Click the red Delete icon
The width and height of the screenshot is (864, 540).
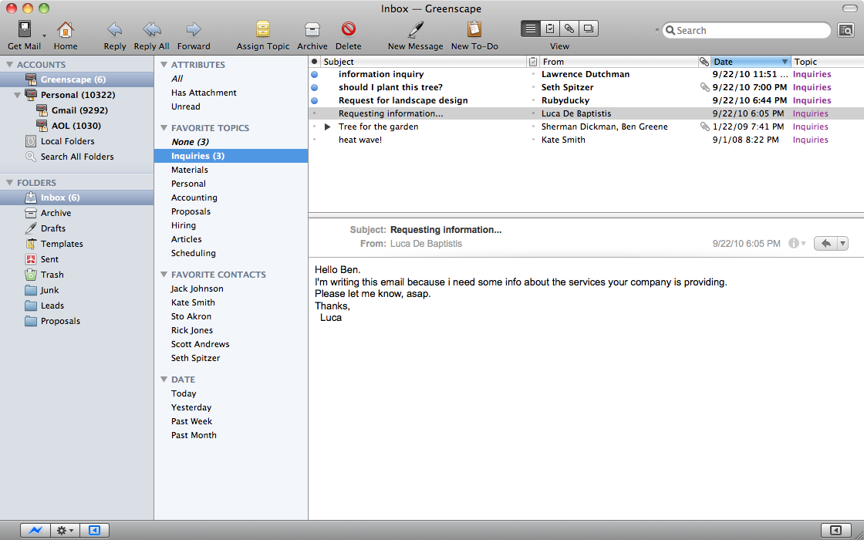(x=348, y=29)
